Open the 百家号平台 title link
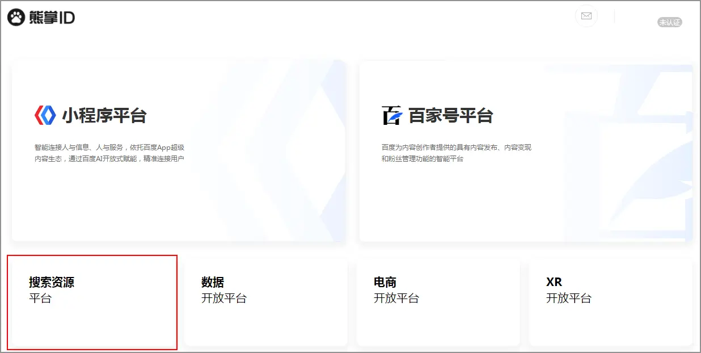 [451, 116]
